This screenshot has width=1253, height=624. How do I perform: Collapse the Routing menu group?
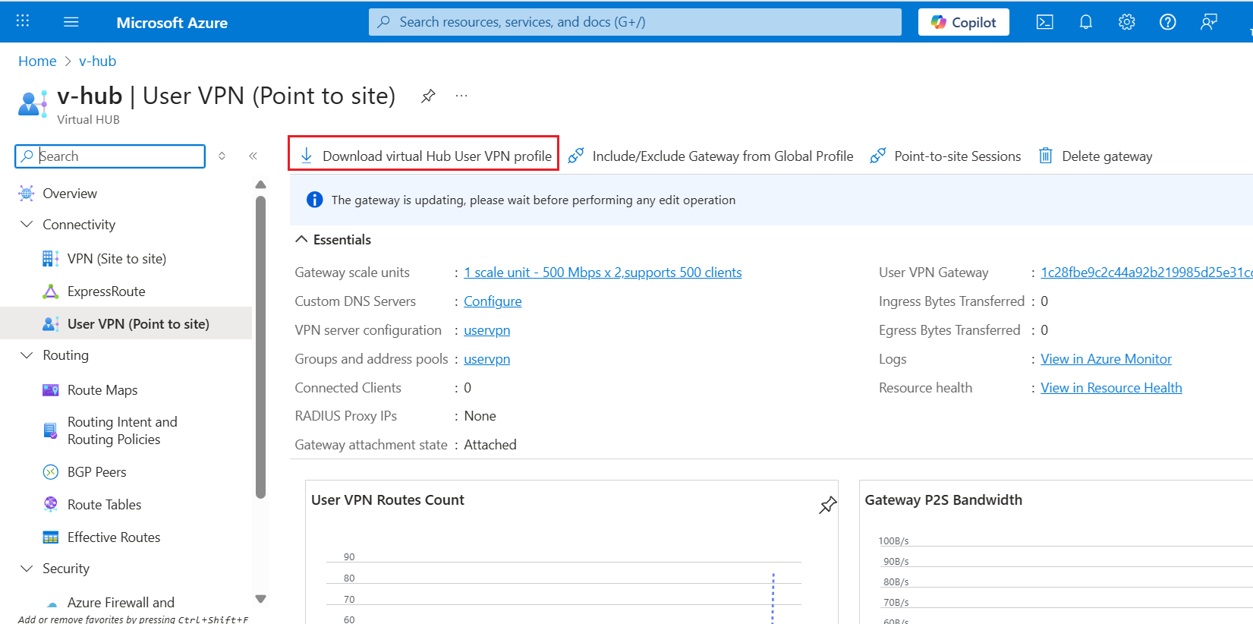[x=27, y=355]
